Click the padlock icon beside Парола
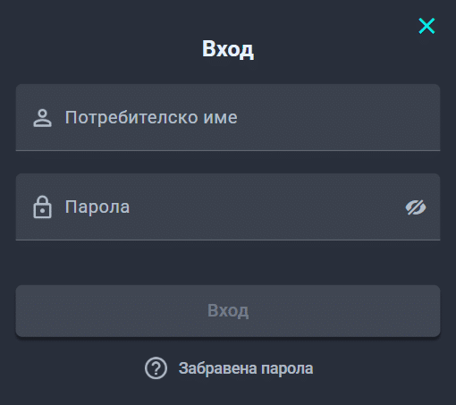The height and width of the screenshot is (405, 456). tap(42, 207)
